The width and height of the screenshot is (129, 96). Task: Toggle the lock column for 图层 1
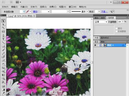(98, 45)
